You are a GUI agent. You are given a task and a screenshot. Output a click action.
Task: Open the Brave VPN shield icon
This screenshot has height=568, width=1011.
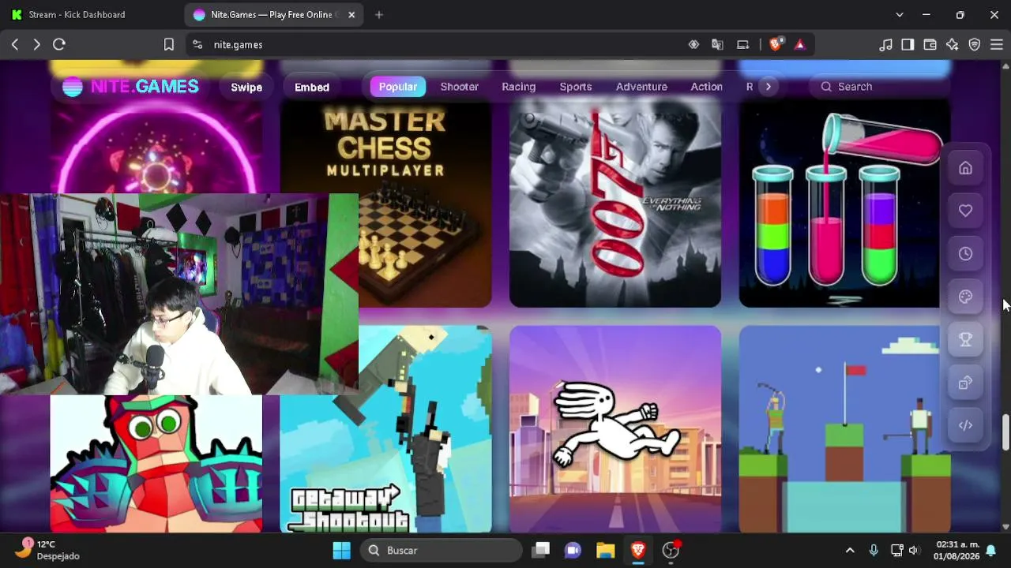(x=974, y=45)
